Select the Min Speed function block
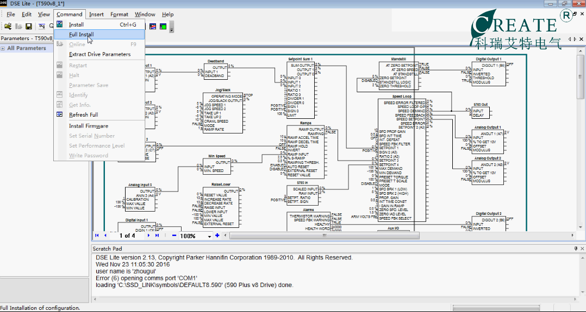 (217, 167)
